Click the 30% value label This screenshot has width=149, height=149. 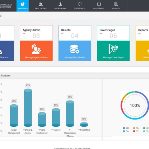click(42, 109)
